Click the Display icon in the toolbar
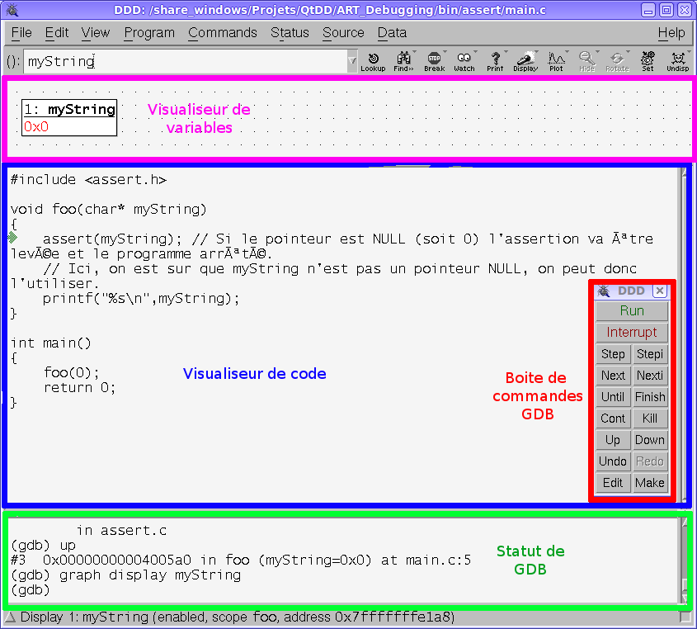 click(x=525, y=61)
